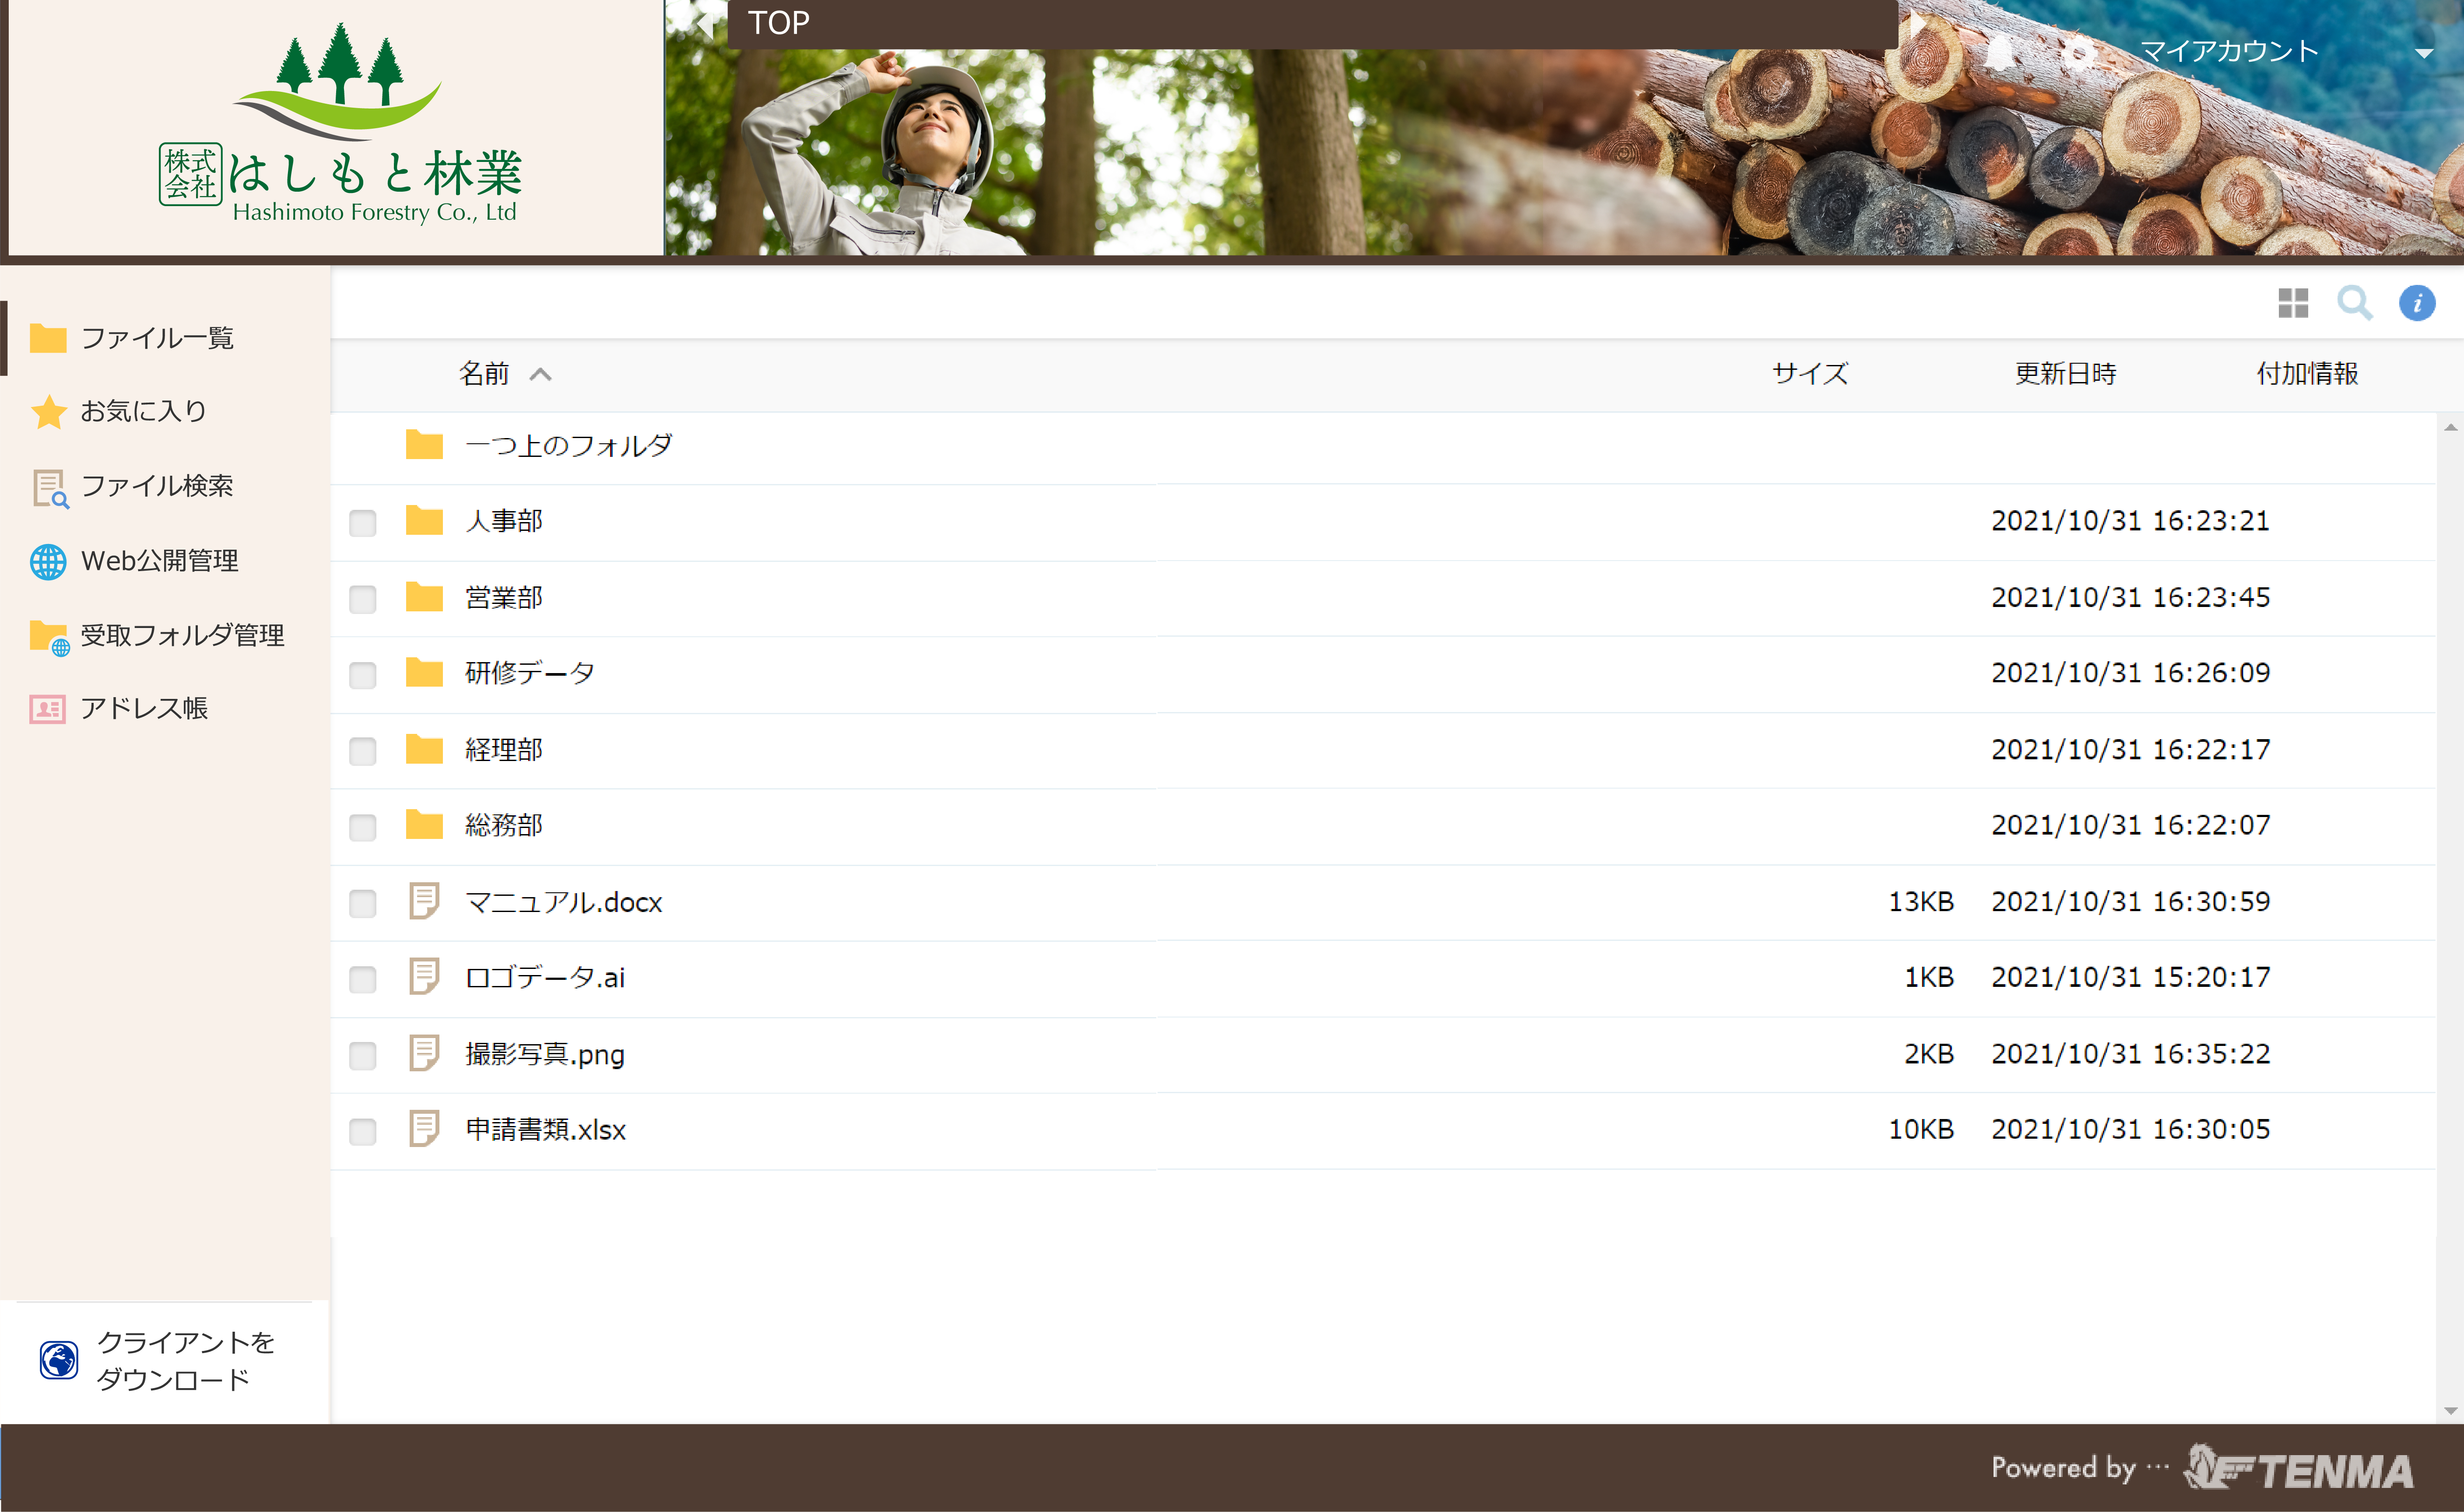Sort by サイズ column header

[x=1810, y=374]
